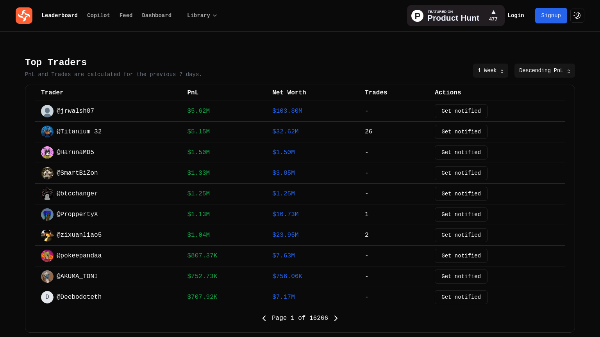This screenshot has width=600, height=337.
Task: Open the 1 Week timeframe dropdown
Action: (490, 71)
